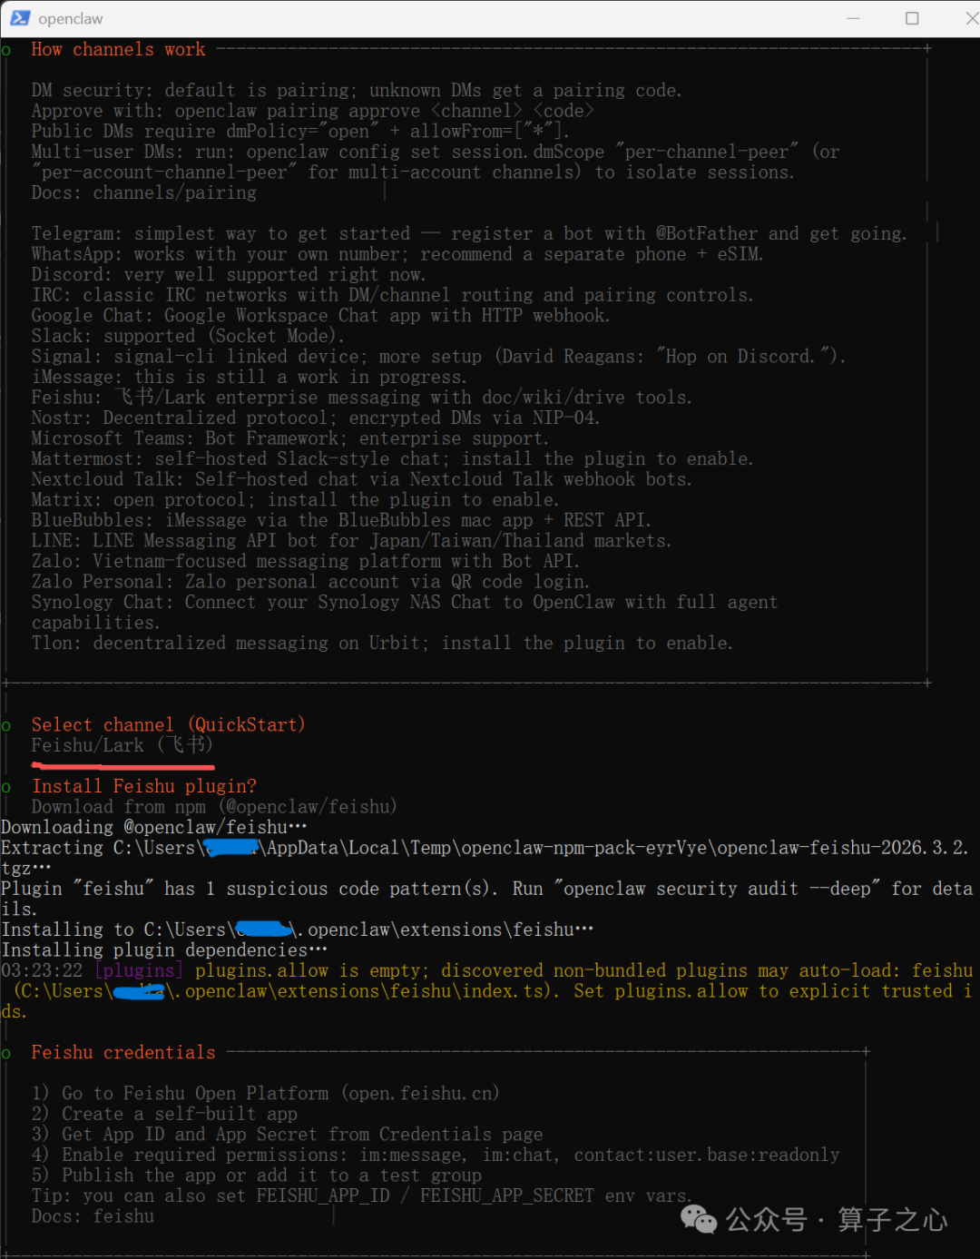Click the openclaw window title text

[x=71, y=19]
